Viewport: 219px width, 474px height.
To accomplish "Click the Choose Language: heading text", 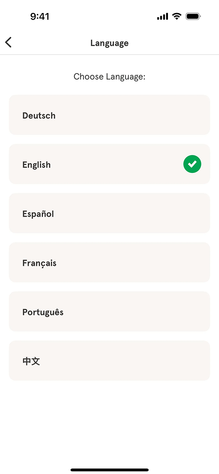I will [x=109, y=77].
